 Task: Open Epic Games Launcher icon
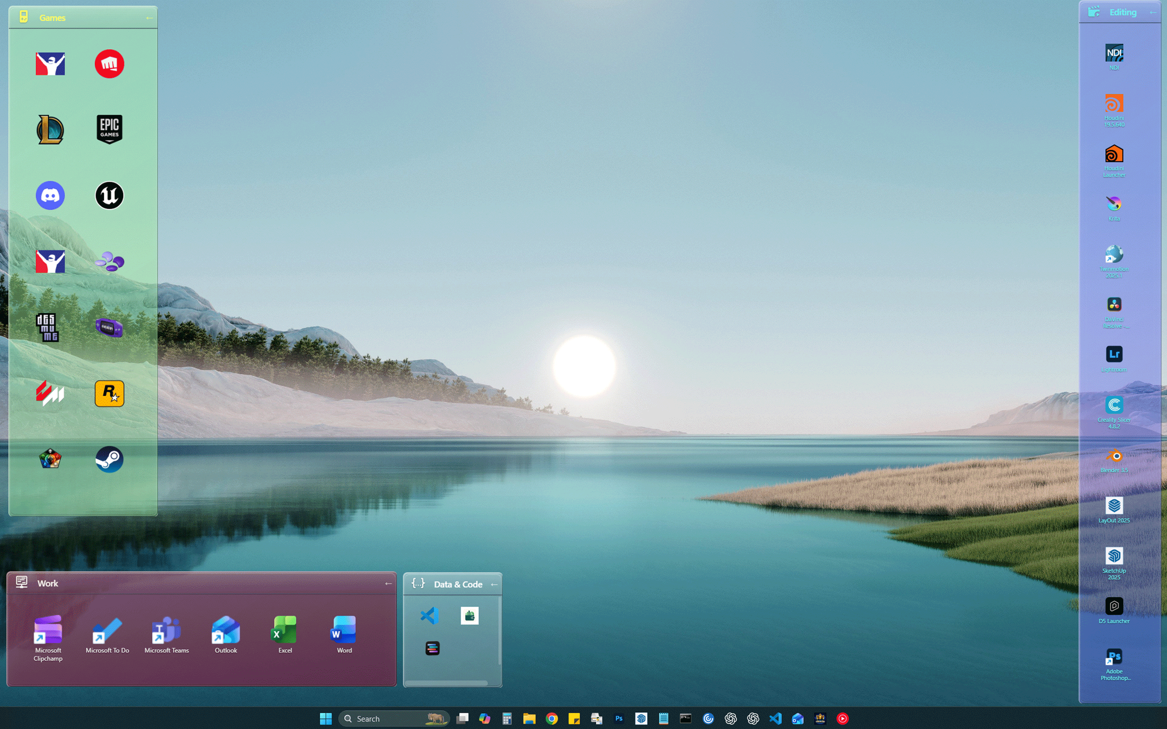click(x=109, y=129)
